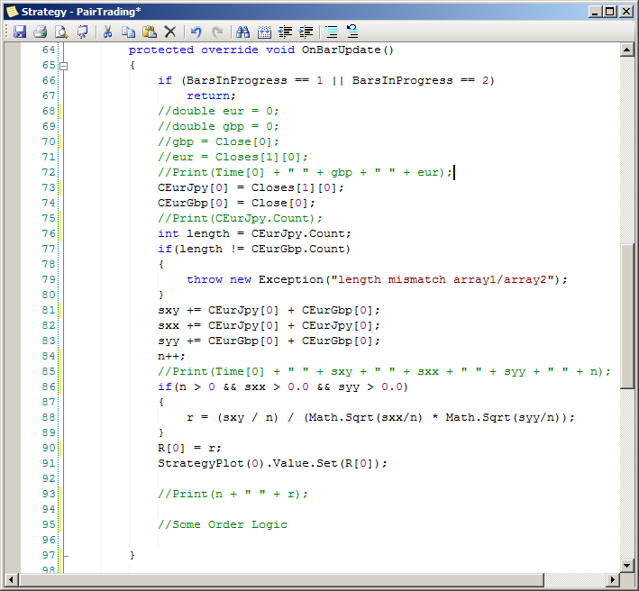Image resolution: width=639 pixels, height=591 pixels.
Task: Click 'if(length != CEurGbp.Count)' line
Action: [x=254, y=250]
